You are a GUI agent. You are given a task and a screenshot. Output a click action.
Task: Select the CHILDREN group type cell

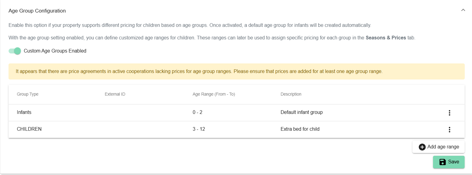point(29,129)
